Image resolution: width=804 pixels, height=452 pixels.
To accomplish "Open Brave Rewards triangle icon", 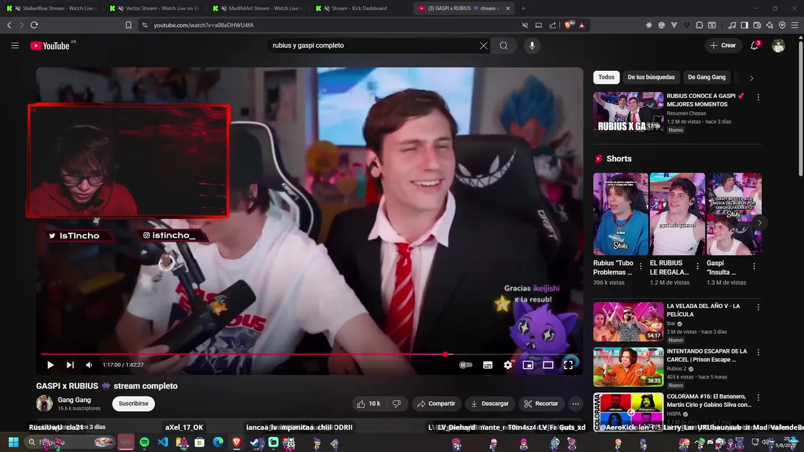I will pyautogui.click(x=582, y=25).
